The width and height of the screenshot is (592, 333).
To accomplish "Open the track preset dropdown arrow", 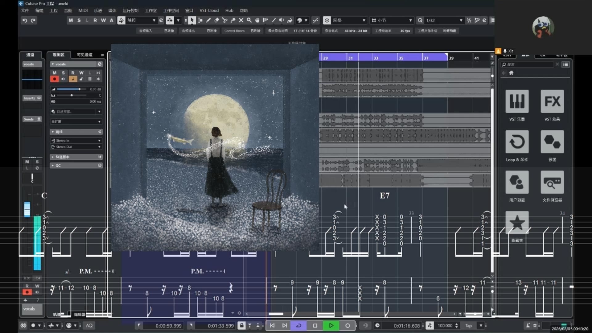I will coord(99,112).
